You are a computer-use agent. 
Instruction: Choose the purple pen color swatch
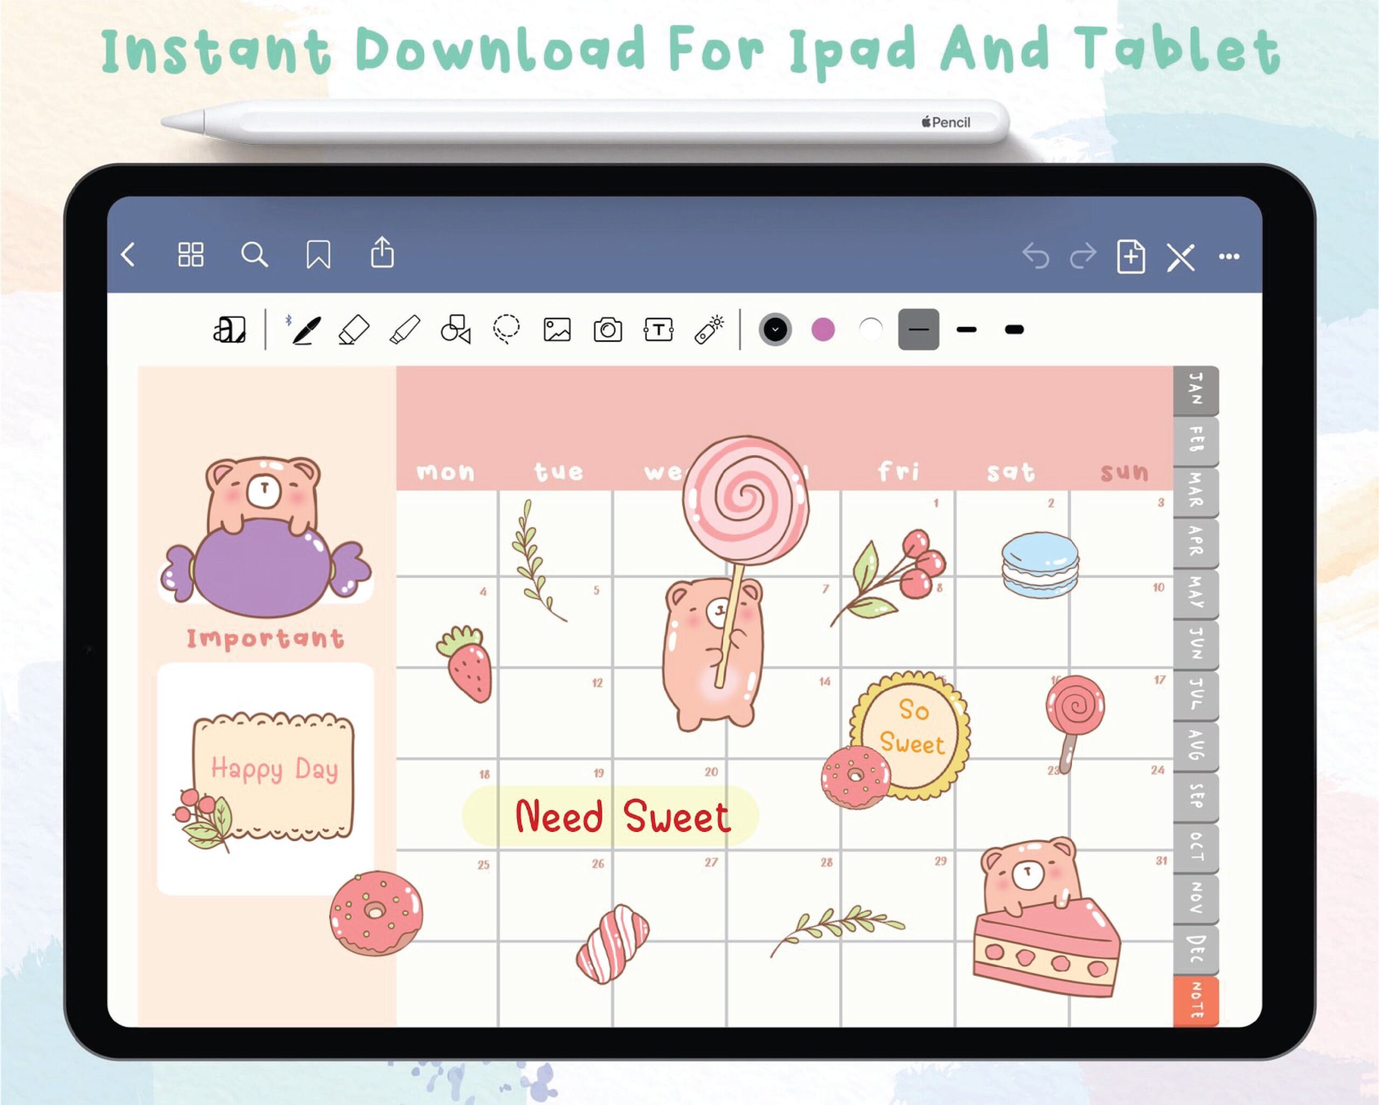(823, 330)
